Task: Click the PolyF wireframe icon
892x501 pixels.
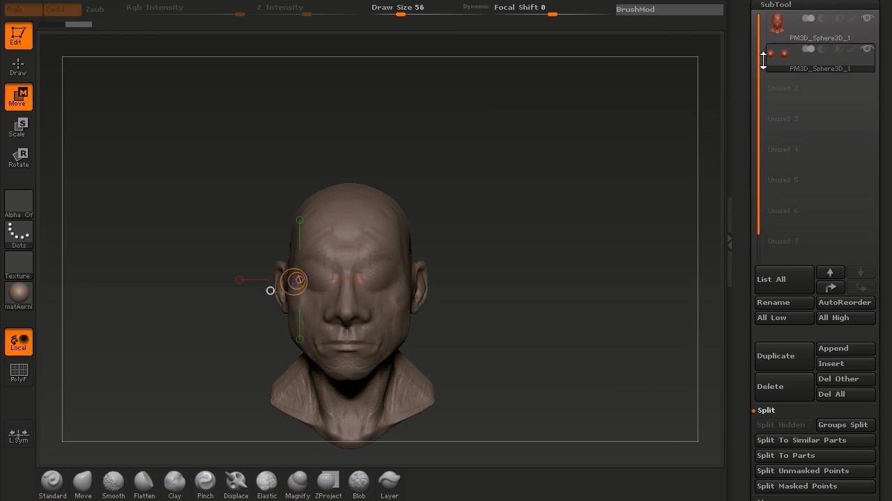Action: point(18,372)
